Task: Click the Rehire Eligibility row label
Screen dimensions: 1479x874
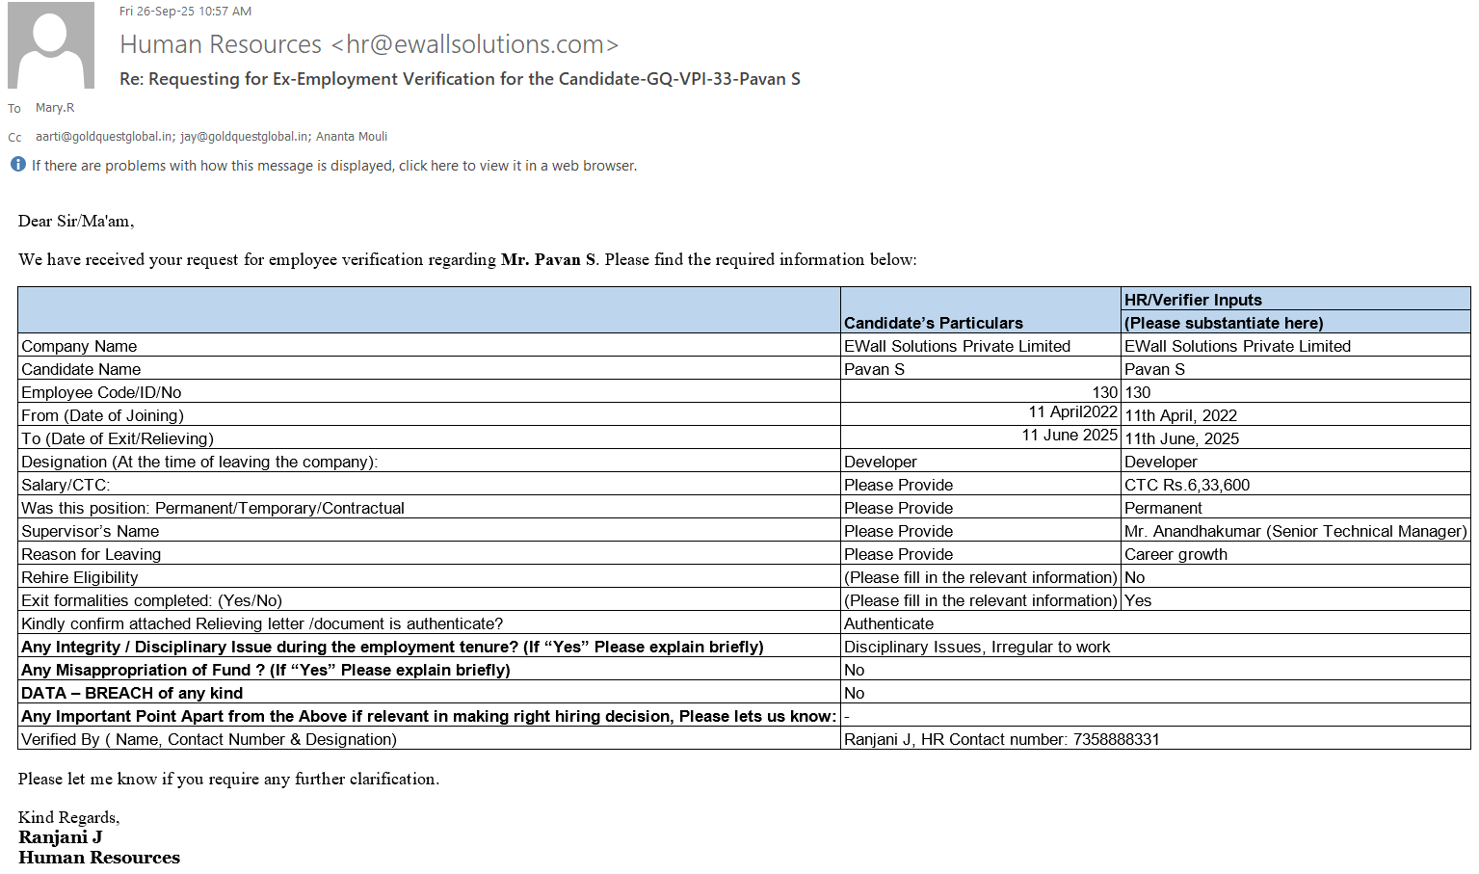Action: coord(80,577)
